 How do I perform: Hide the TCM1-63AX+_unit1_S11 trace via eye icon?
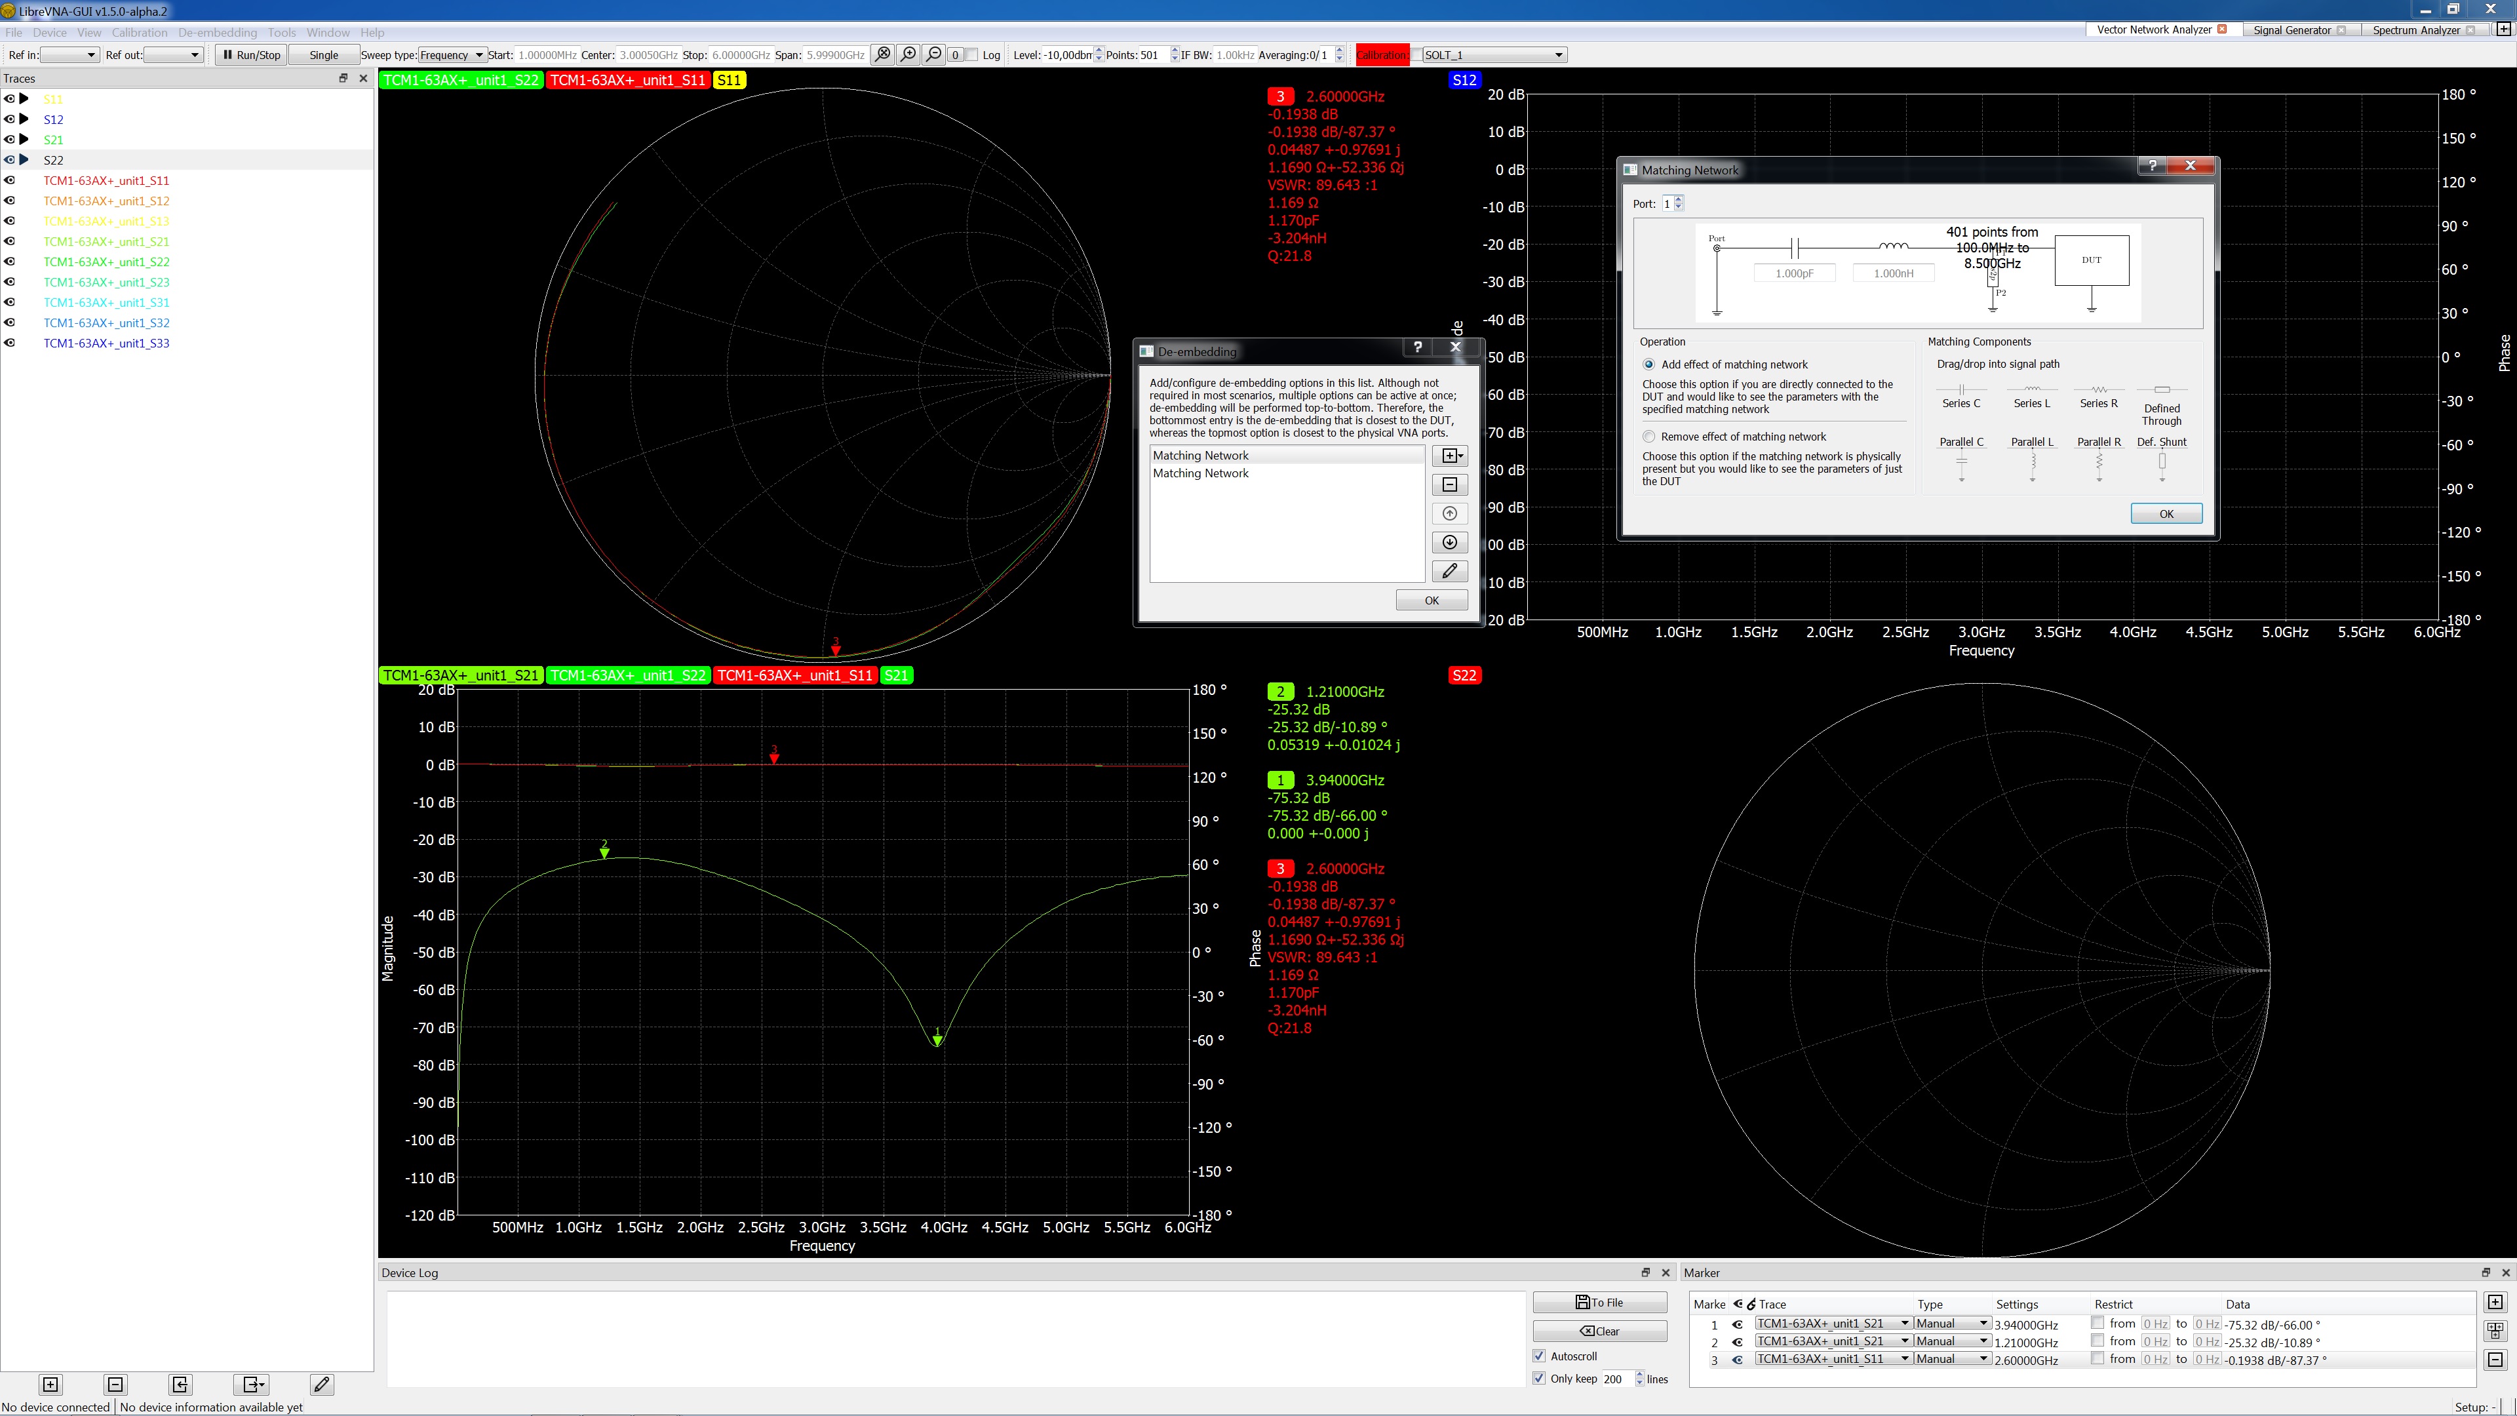click(10, 180)
